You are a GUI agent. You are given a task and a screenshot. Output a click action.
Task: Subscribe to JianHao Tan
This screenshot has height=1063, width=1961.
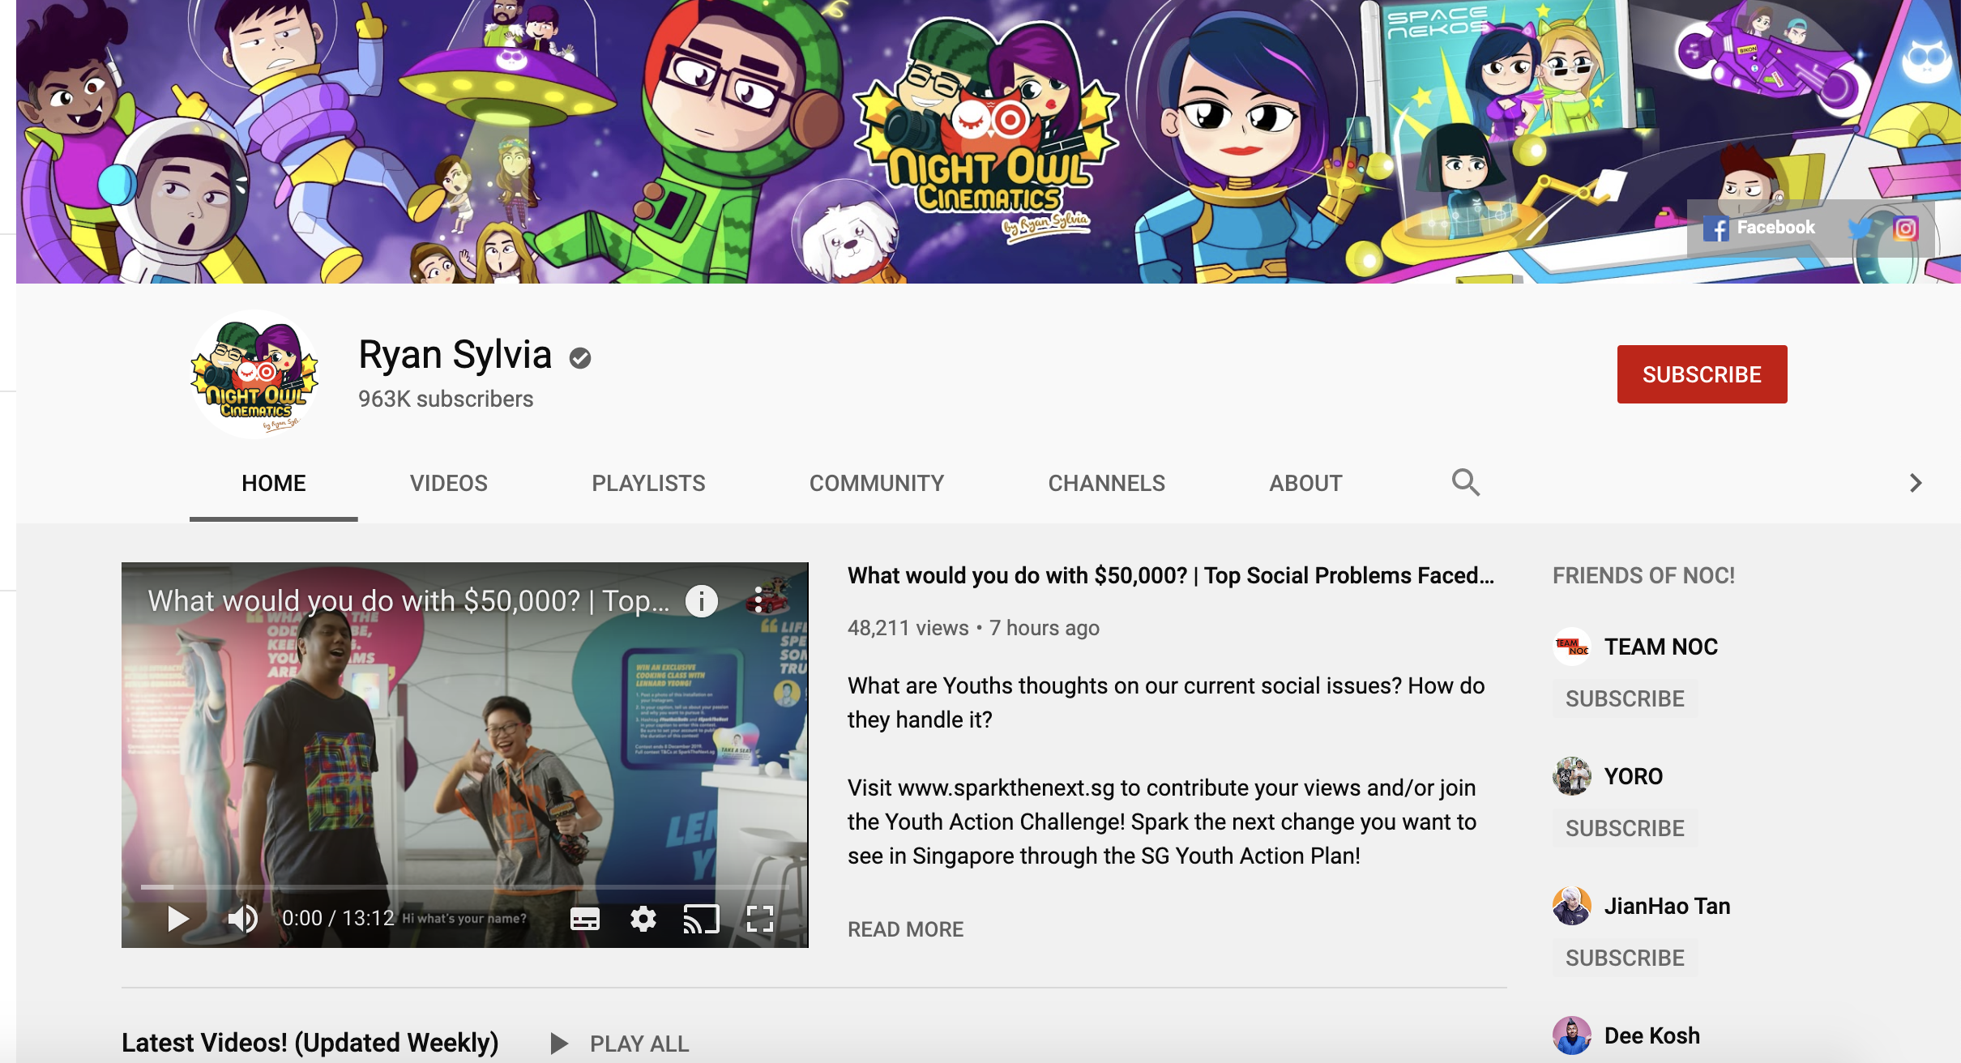[x=1626, y=958]
